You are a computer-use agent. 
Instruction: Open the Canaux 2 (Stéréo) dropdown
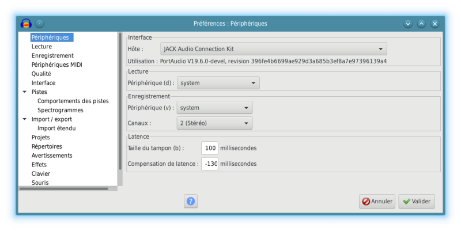[x=214, y=123]
